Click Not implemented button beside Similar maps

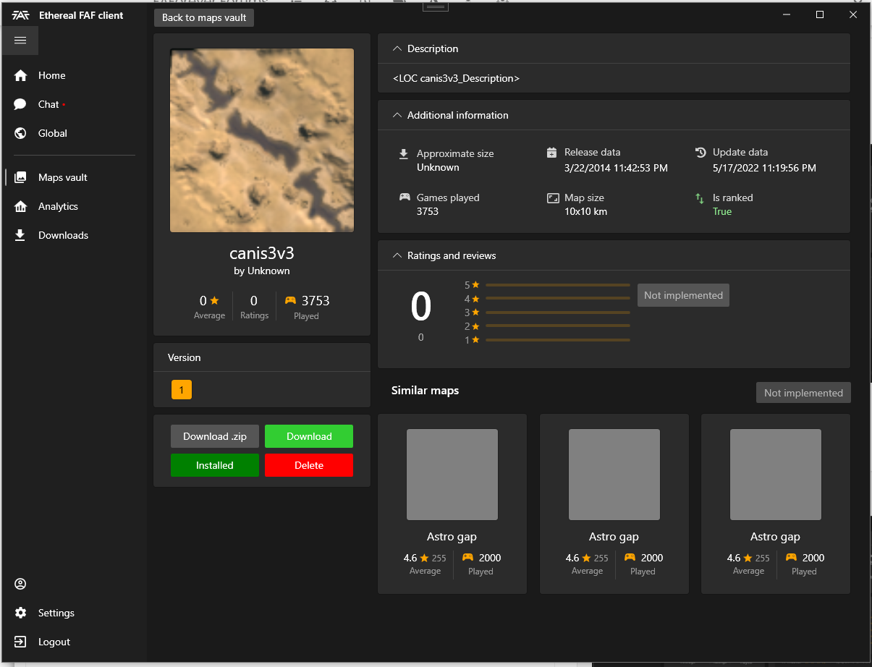pyautogui.click(x=803, y=393)
